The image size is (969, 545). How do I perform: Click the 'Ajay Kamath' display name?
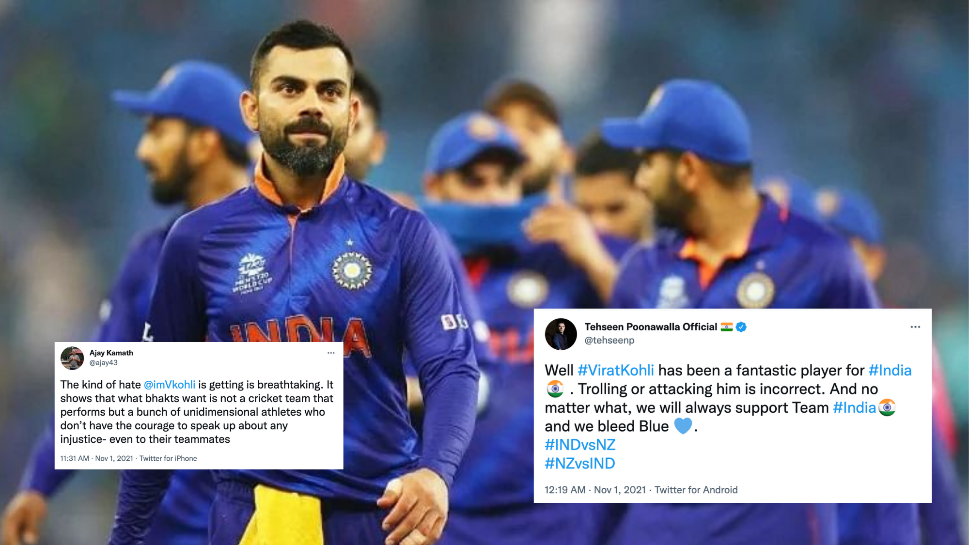coord(111,353)
